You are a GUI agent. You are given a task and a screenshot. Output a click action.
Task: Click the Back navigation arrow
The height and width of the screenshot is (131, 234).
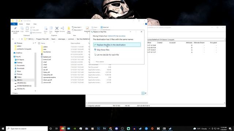point(13,39)
